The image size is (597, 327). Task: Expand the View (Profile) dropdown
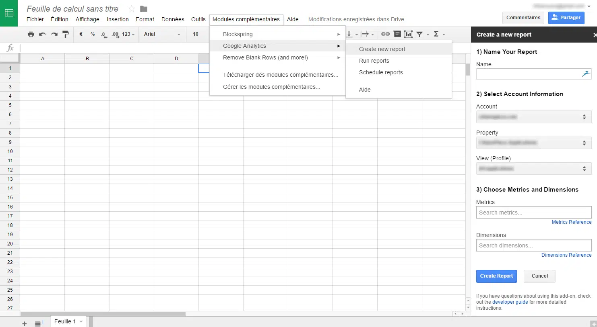click(533, 169)
